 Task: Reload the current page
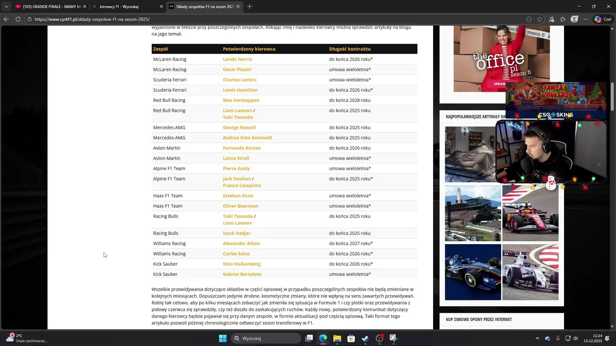pos(18,19)
